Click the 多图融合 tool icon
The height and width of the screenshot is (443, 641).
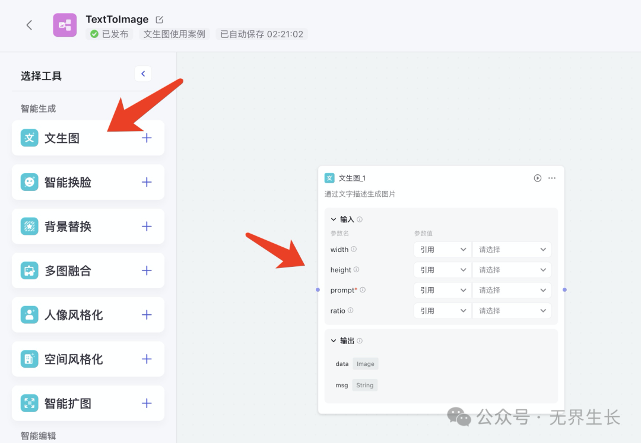coord(30,270)
